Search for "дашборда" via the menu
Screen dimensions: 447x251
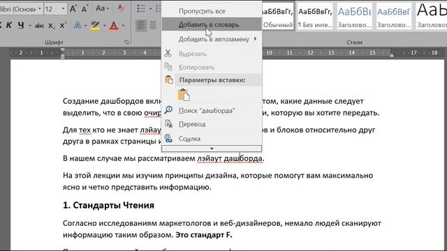click(212, 110)
